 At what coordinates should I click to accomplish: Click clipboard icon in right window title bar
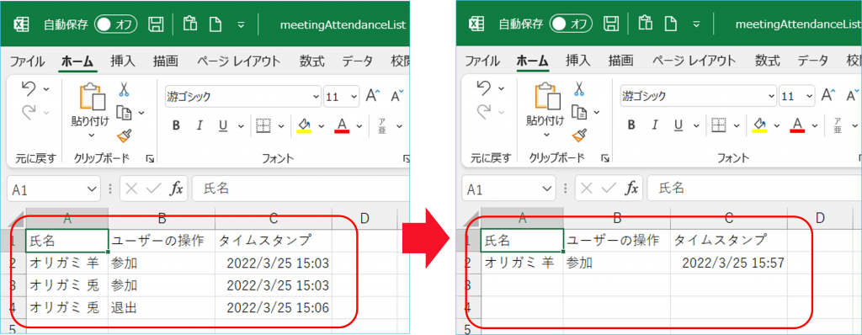pos(646,24)
